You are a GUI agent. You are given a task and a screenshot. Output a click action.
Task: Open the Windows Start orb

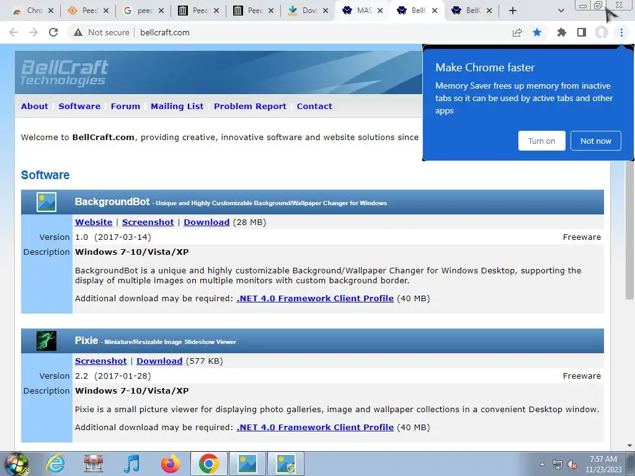click(x=17, y=464)
